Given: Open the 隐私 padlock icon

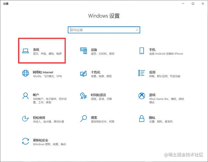Looking at the screenshot, I should click(x=142, y=118).
